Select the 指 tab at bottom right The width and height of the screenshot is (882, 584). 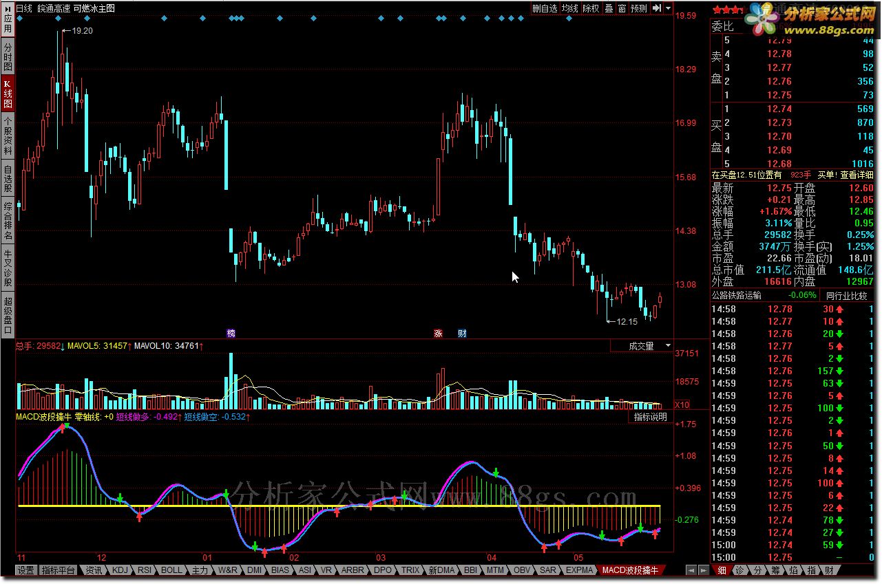pyautogui.click(x=812, y=570)
